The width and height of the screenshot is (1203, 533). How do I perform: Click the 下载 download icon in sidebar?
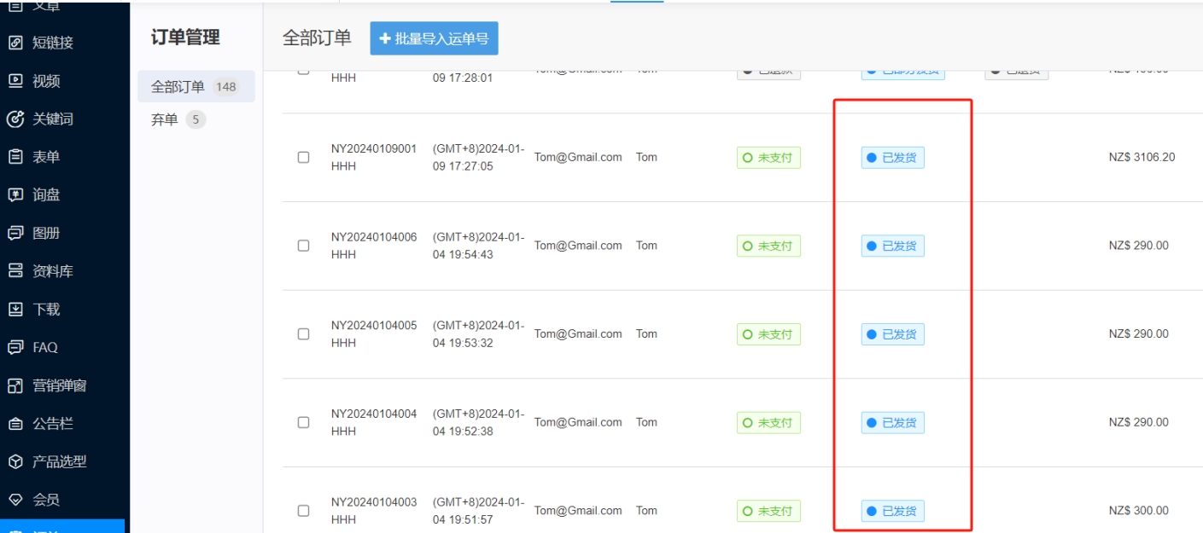[15, 310]
